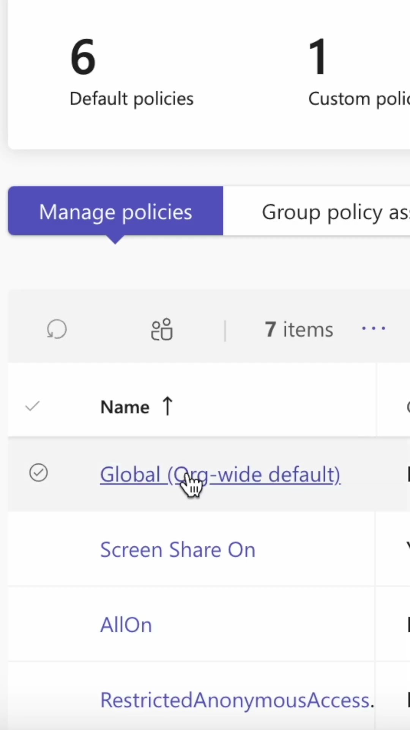Click the Name column header text

pos(125,407)
